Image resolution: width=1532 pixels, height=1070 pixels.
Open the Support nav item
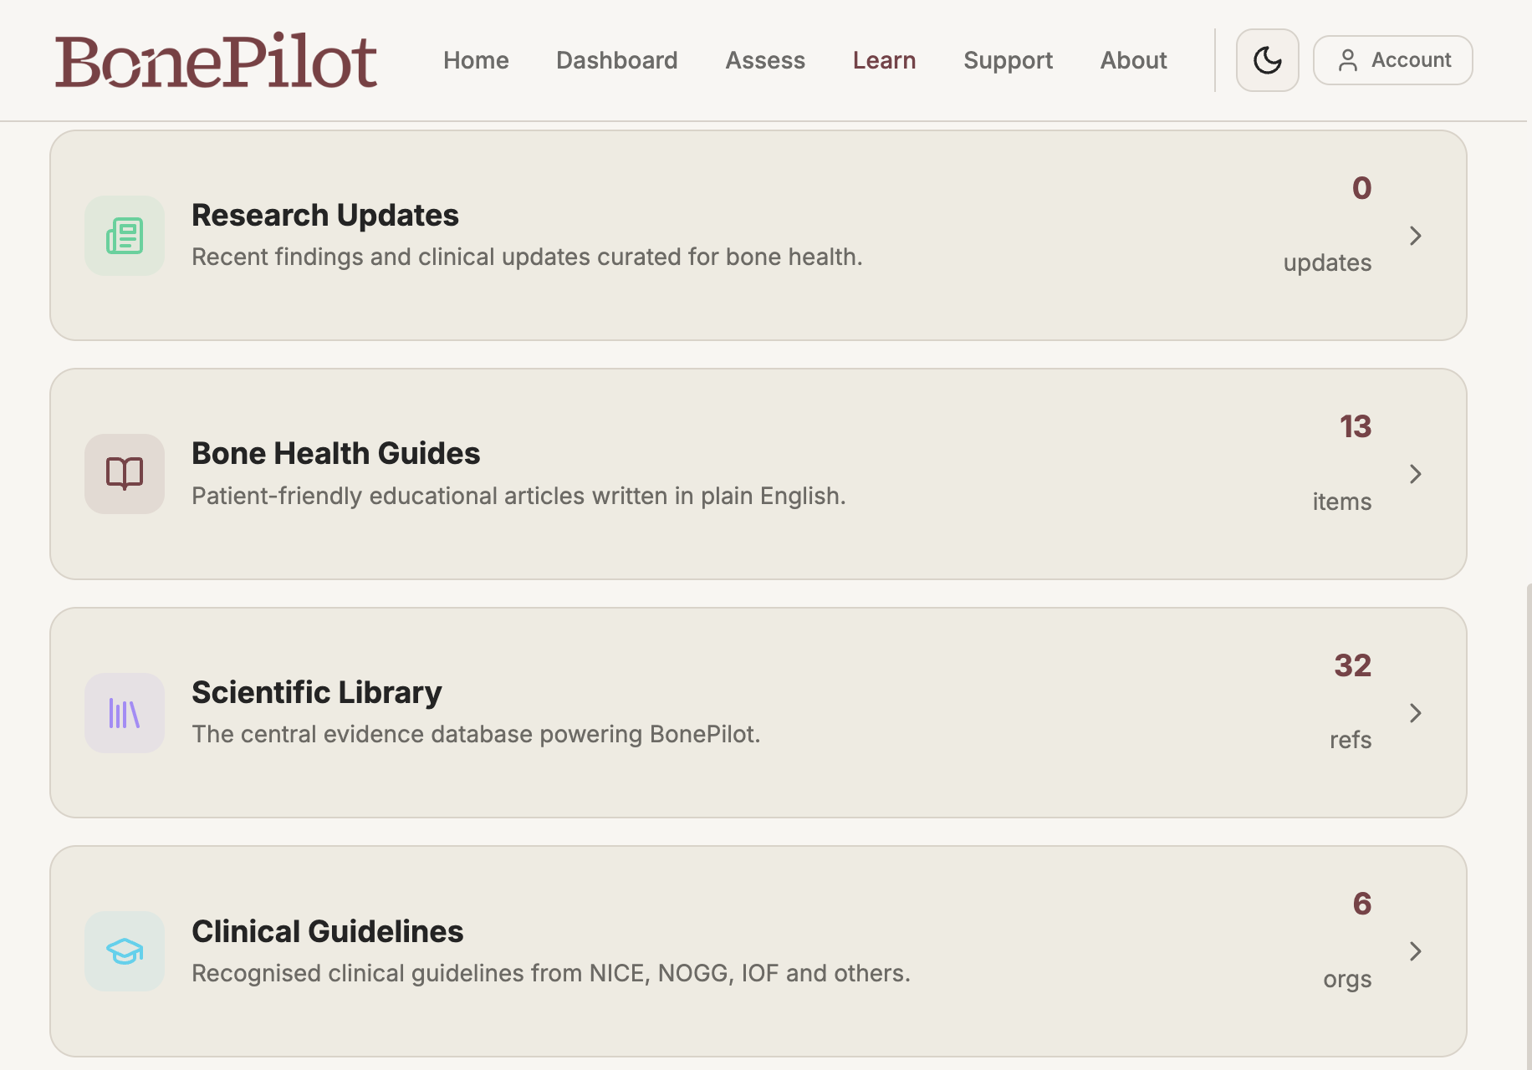tap(1008, 60)
